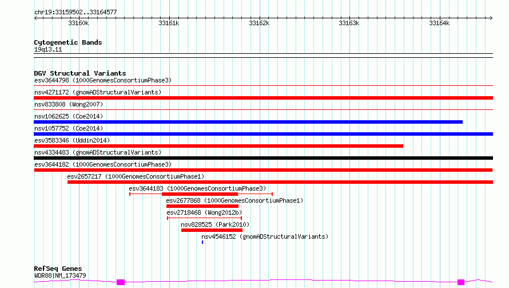Click the WDR88 exon box near 33164k
The height and width of the screenshot is (288, 509).
pos(461,282)
